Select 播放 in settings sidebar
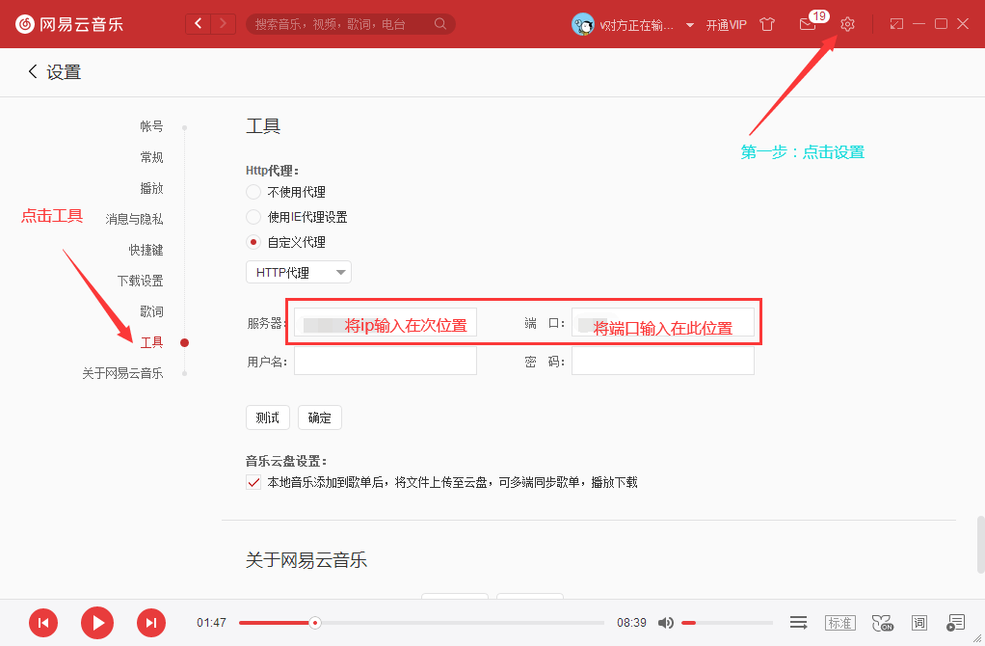This screenshot has width=985, height=646. tap(151, 188)
